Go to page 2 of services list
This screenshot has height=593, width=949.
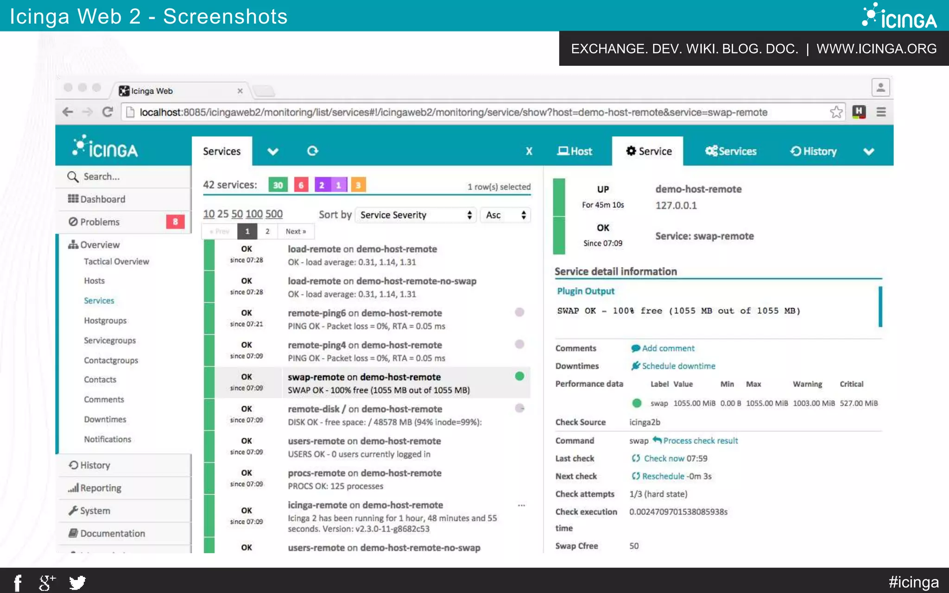(x=267, y=231)
